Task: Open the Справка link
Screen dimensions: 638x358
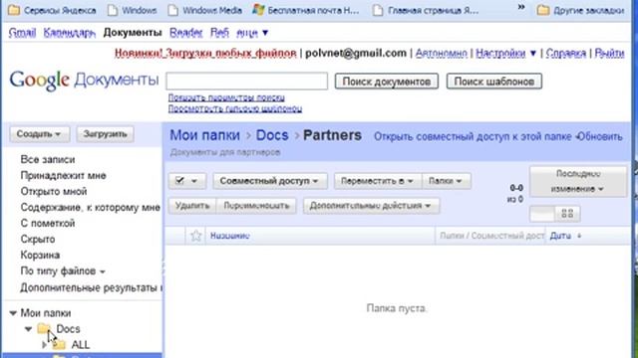Action: point(566,53)
